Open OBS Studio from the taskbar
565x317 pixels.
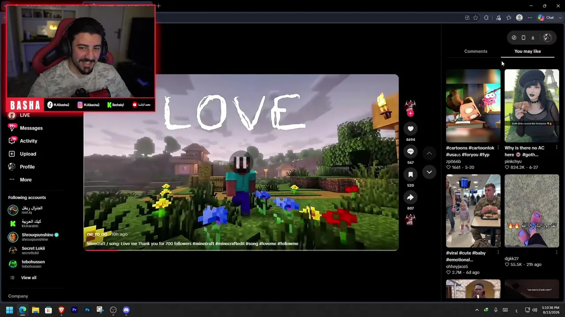113,310
